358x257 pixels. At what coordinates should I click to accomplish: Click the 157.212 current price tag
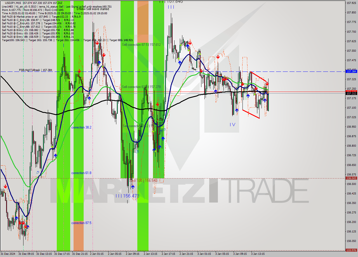351,94
